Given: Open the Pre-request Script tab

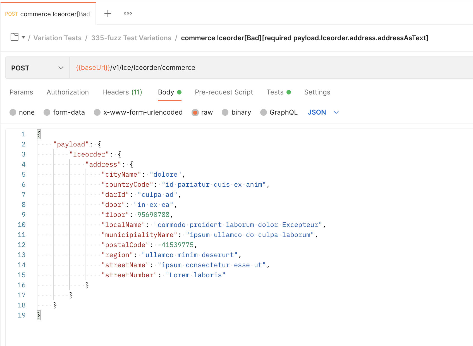Looking at the screenshot, I should coord(224,92).
